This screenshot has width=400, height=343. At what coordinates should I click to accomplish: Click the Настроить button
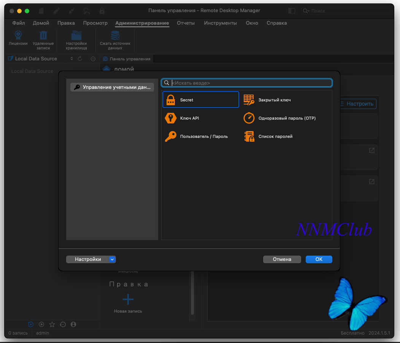point(358,104)
